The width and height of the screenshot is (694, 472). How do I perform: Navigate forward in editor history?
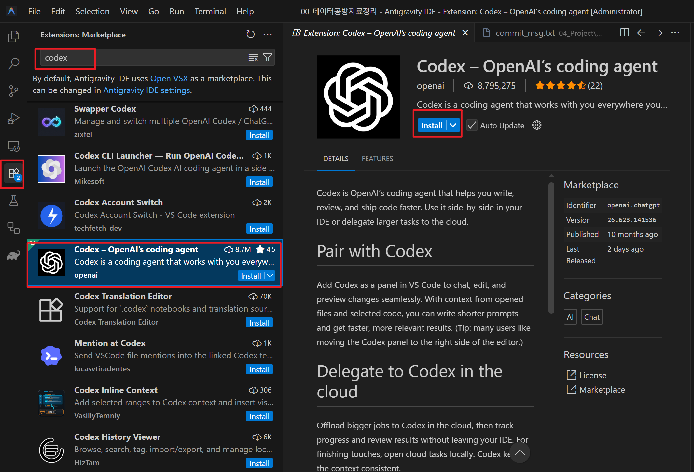(x=658, y=33)
